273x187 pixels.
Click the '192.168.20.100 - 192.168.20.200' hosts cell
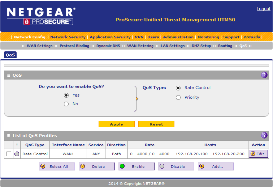(210, 154)
